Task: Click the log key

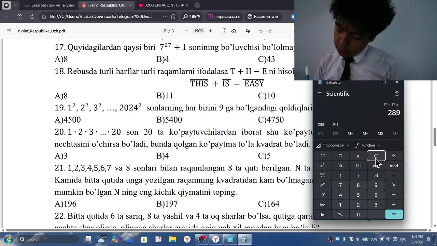Action: click(x=323, y=205)
